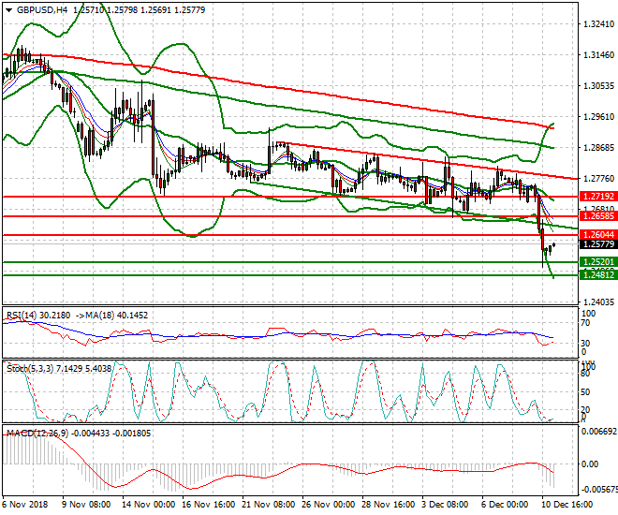Select the ->MA(18) 40.1452 label in RSI panel
The width and height of the screenshot is (618, 515).
tap(111, 316)
